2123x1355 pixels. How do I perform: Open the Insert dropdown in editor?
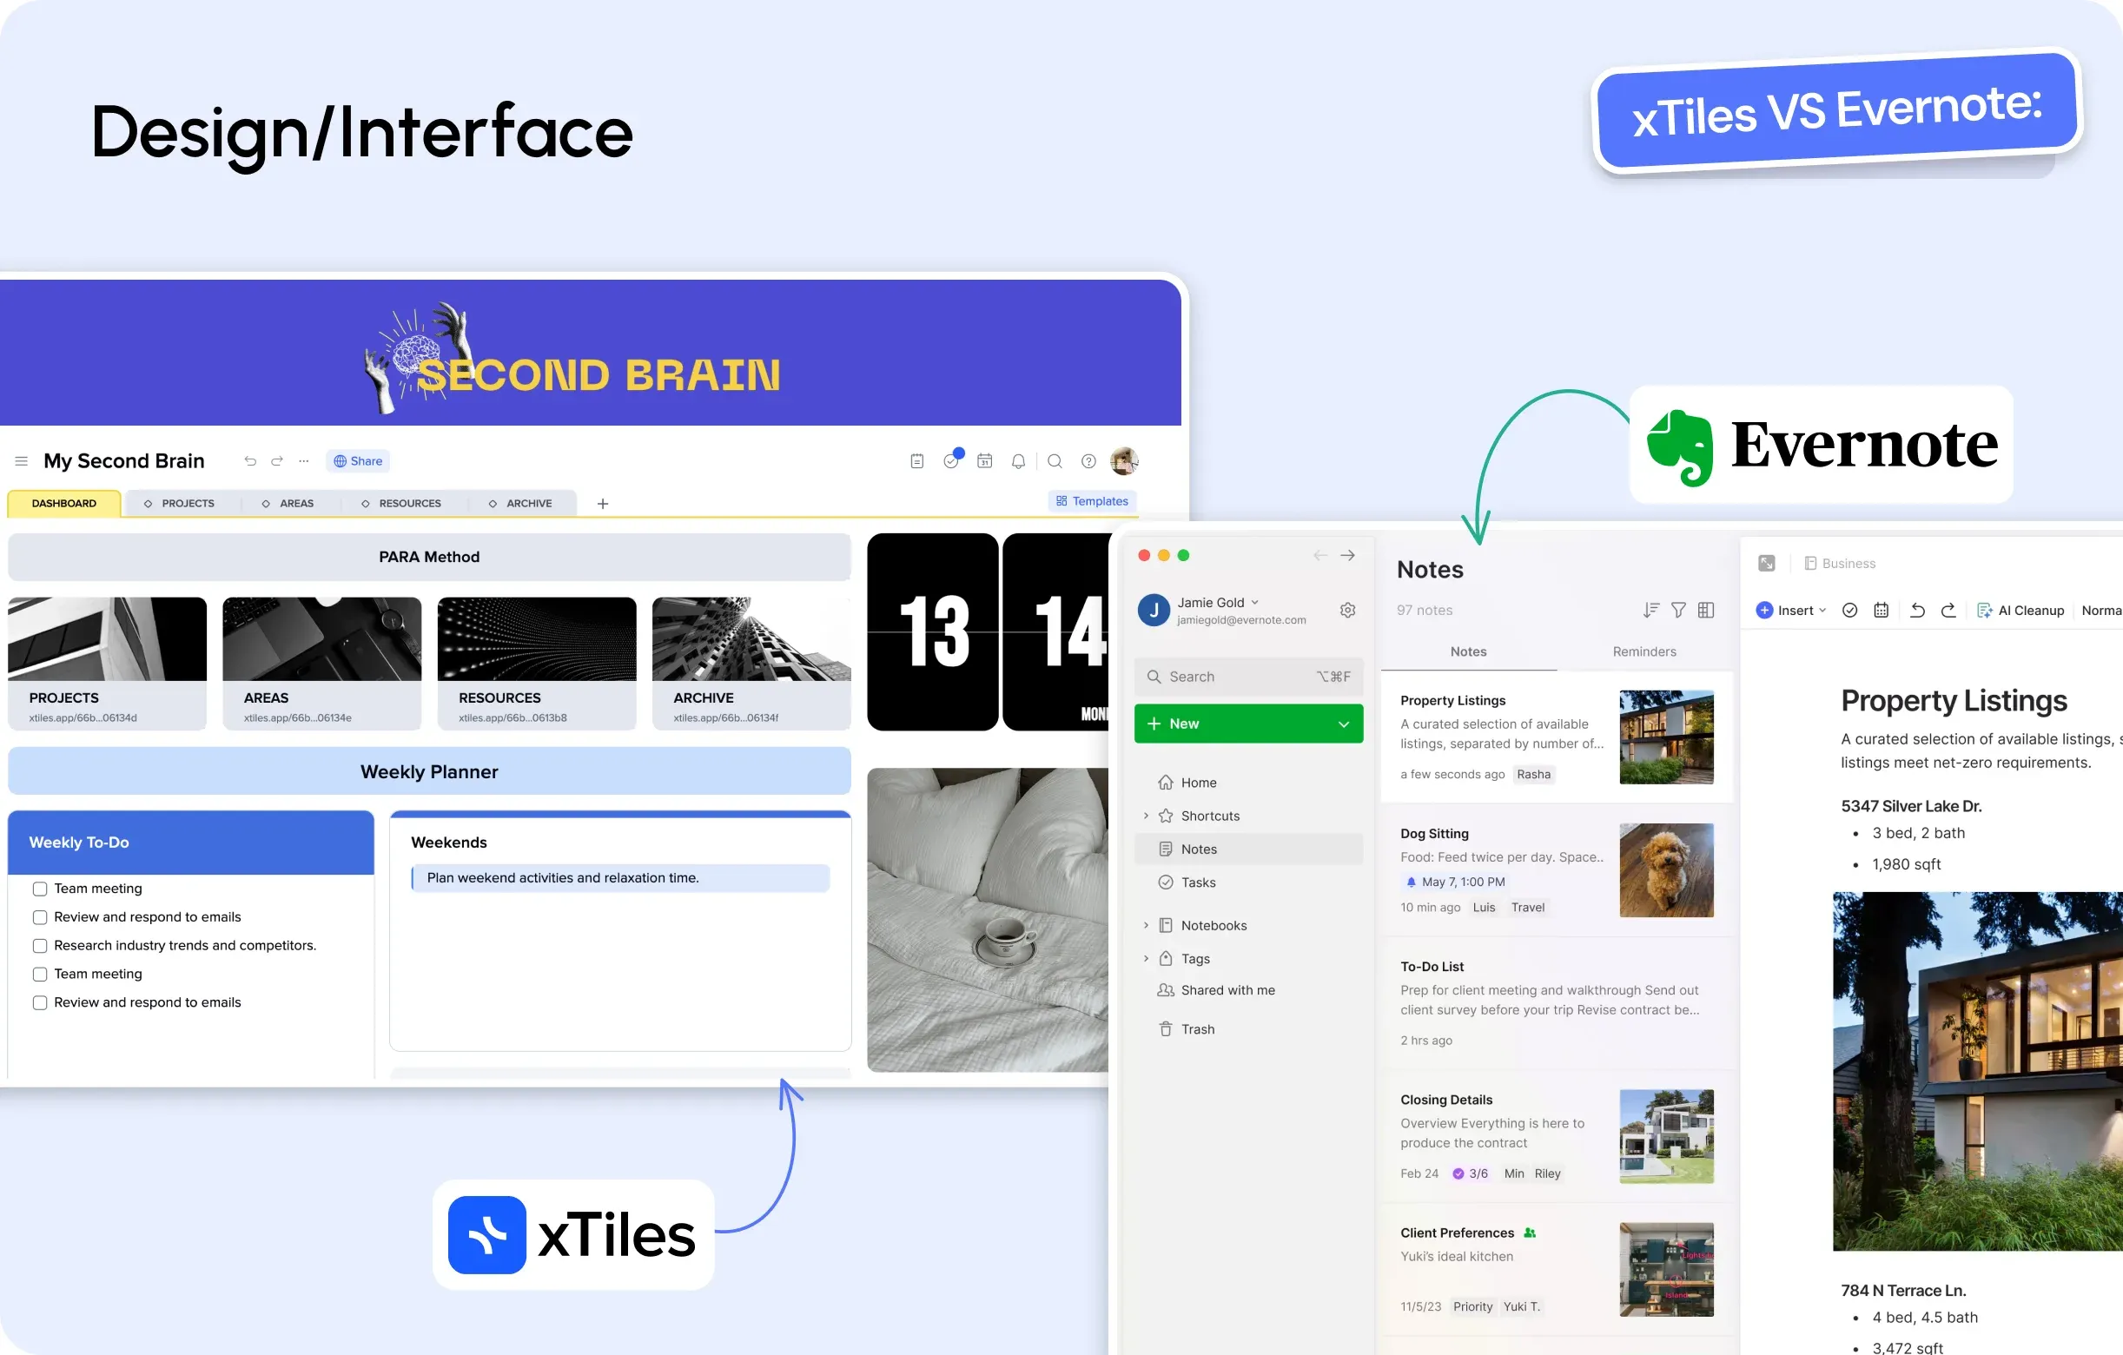(x=1790, y=610)
